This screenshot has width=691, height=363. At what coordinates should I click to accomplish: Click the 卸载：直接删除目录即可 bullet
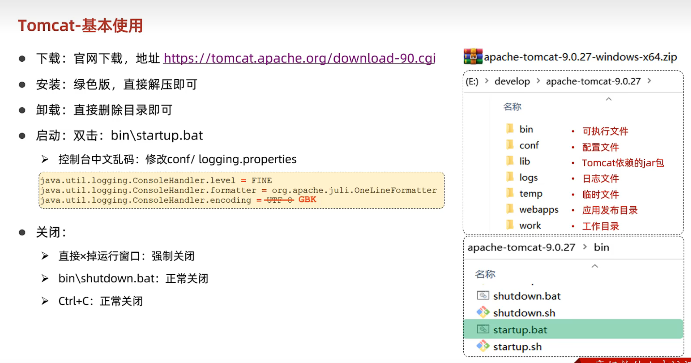point(104,110)
